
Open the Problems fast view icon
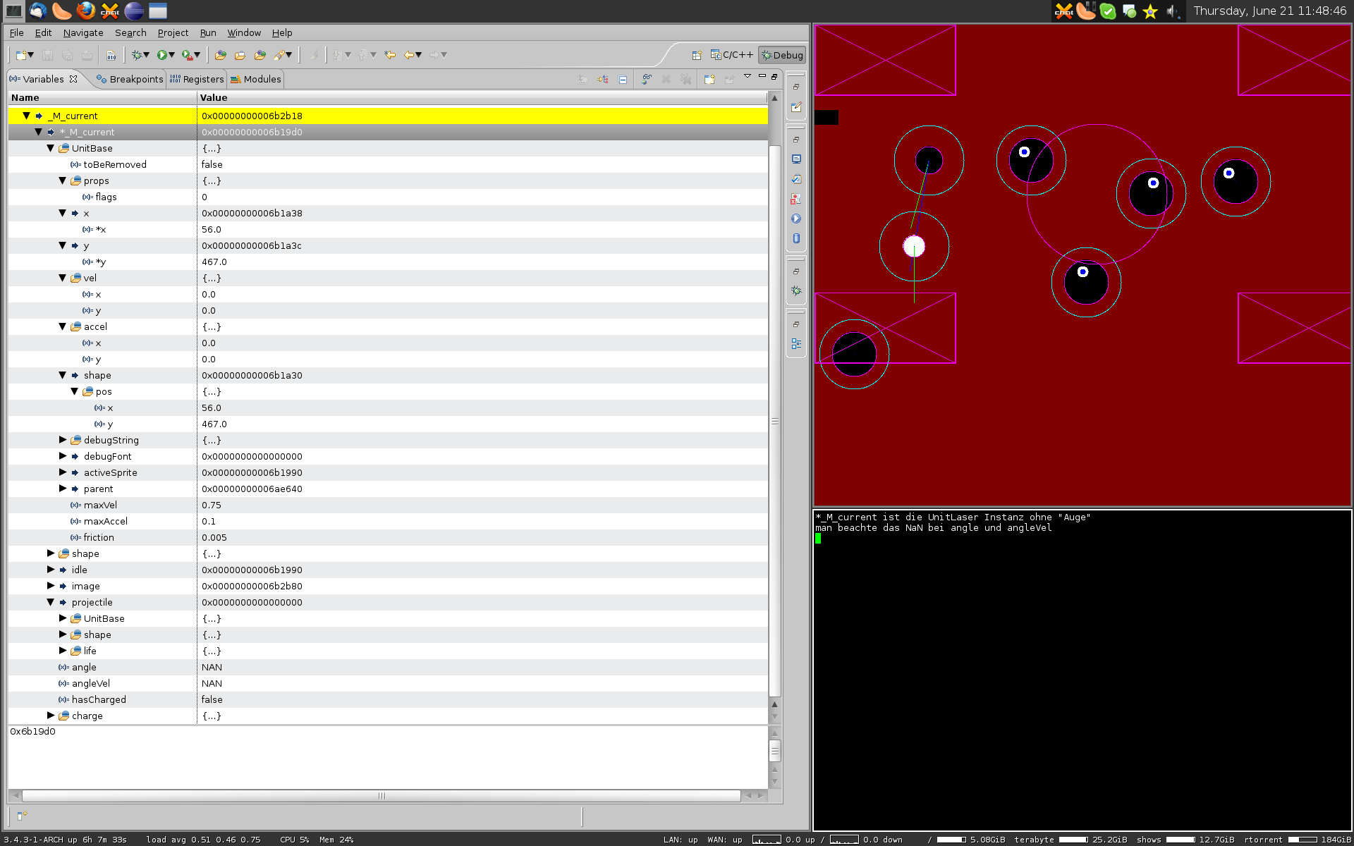(796, 199)
